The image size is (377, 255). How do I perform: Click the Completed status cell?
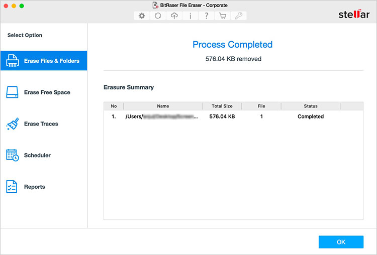click(x=311, y=116)
